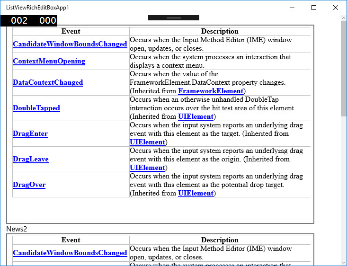Click the News2 table's Description header
347x266 pixels.
point(220,240)
